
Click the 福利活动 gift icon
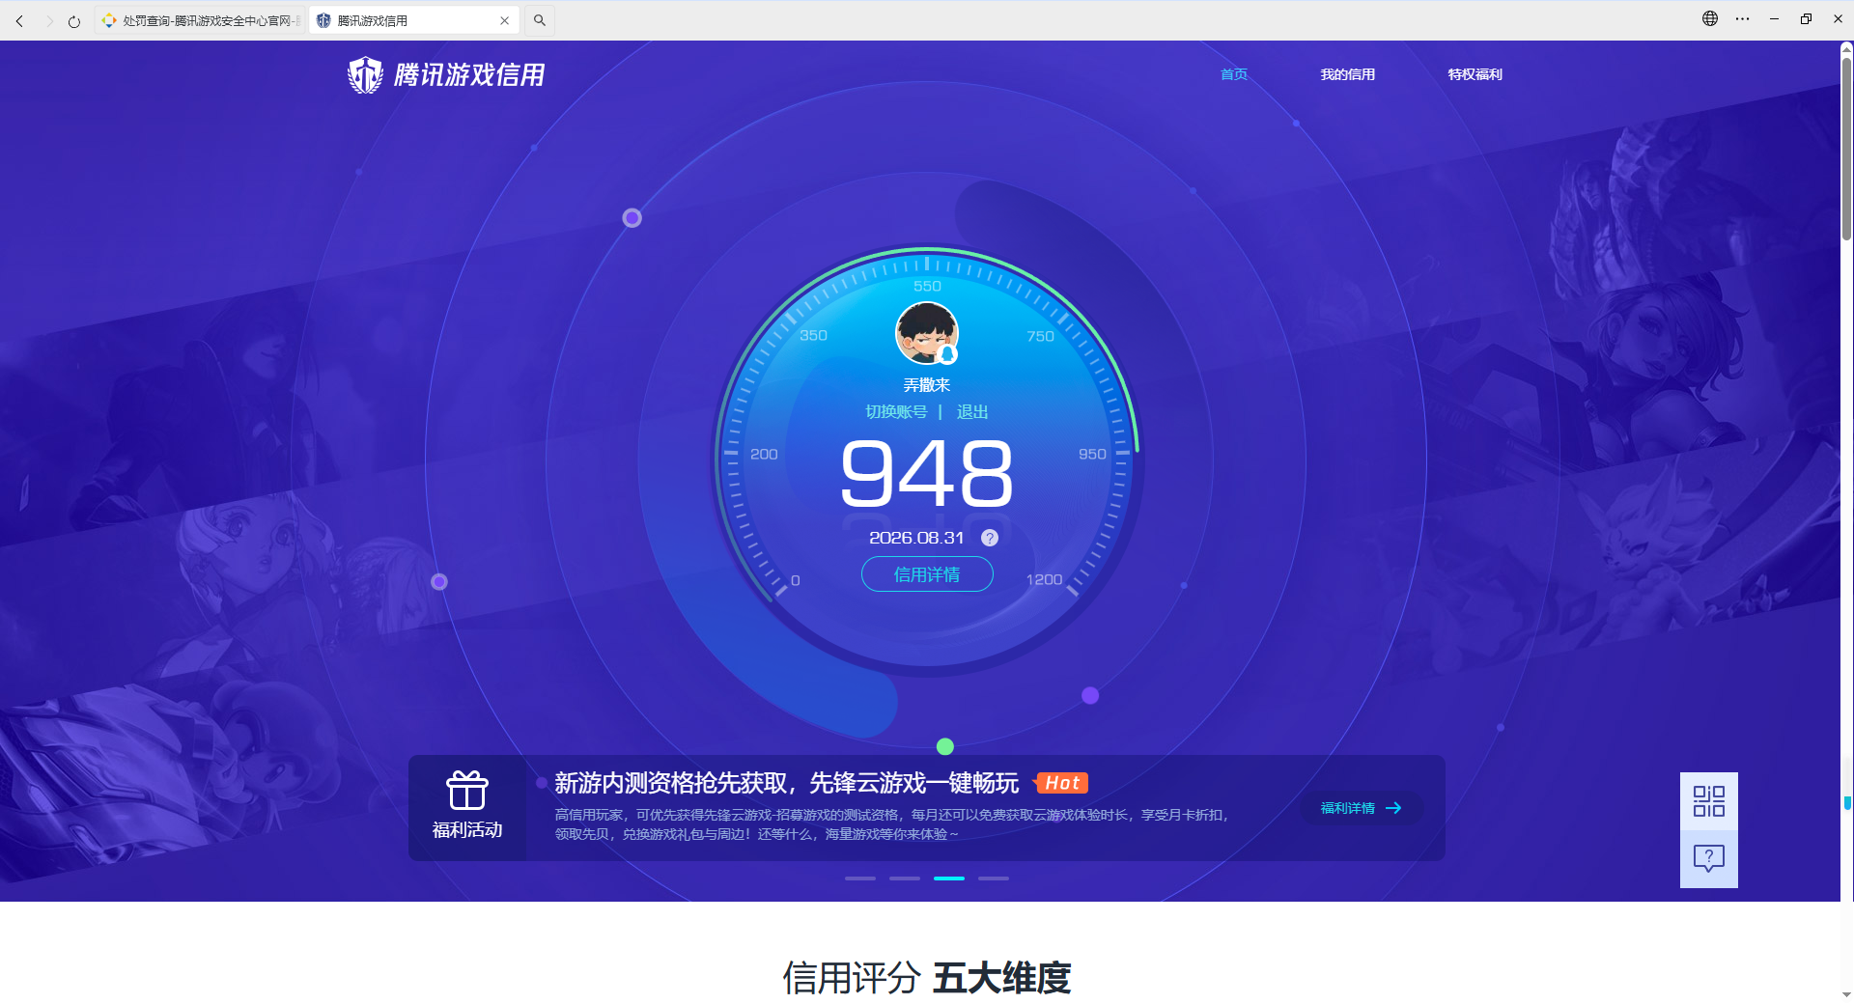click(x=467, y=791)
